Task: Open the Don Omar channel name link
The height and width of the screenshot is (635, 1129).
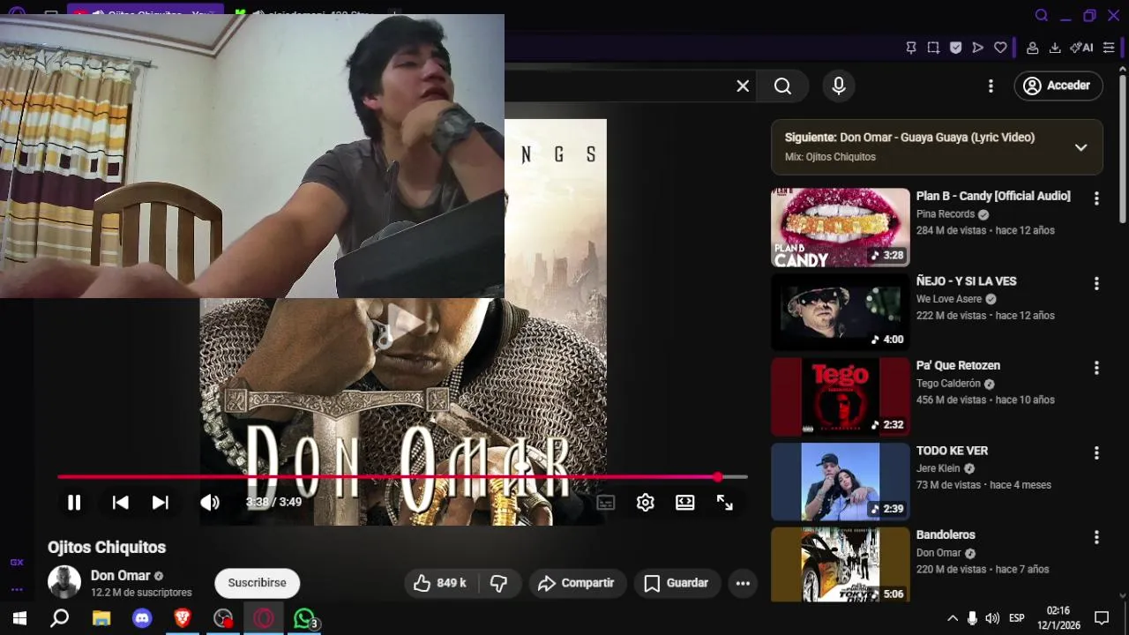Action: [x=120, y=575]
